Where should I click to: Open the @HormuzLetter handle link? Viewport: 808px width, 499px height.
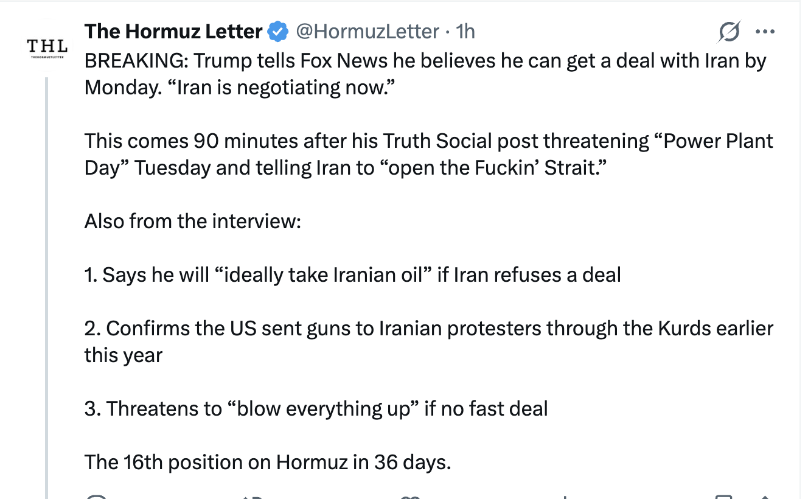tap(367, 31)
